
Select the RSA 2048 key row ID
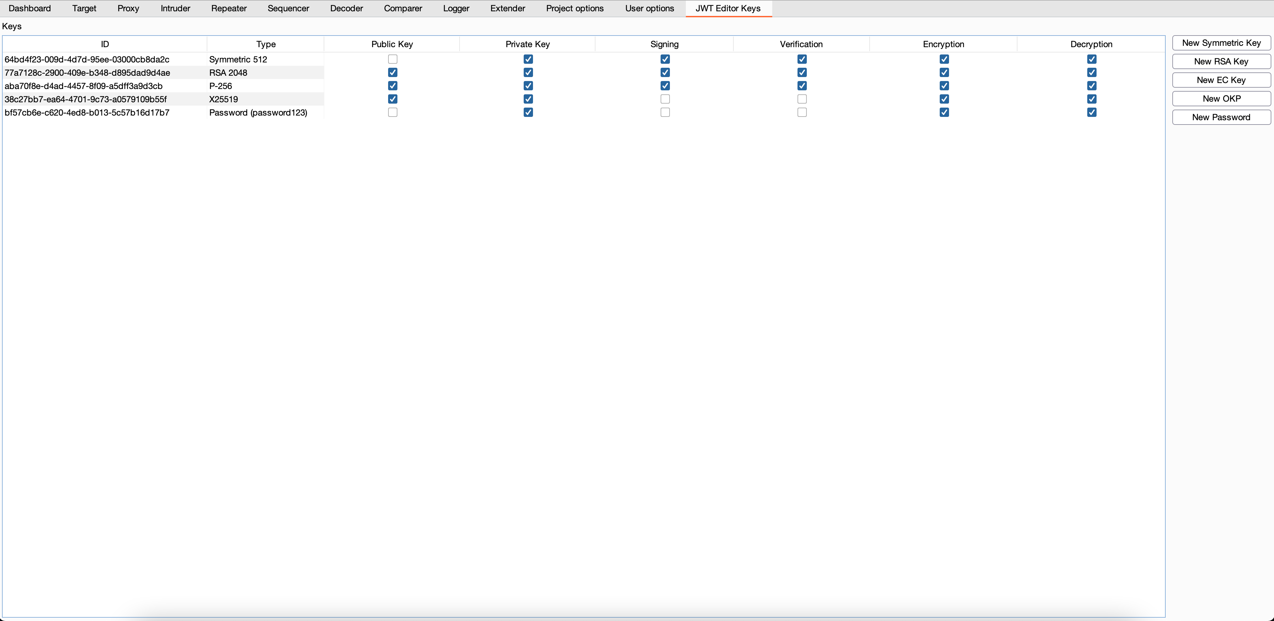[x=87, y=73]
